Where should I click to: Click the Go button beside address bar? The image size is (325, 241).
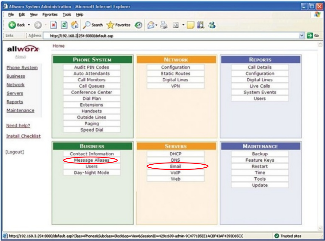[313, 36]
